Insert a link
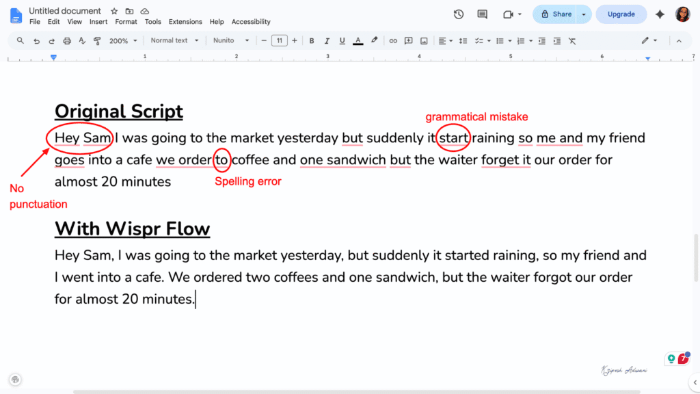Screen dimensions: 700x394 (393, 41)
